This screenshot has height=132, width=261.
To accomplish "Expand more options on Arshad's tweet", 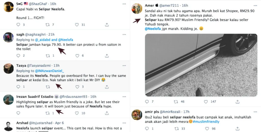I will (x=124, y=123).
